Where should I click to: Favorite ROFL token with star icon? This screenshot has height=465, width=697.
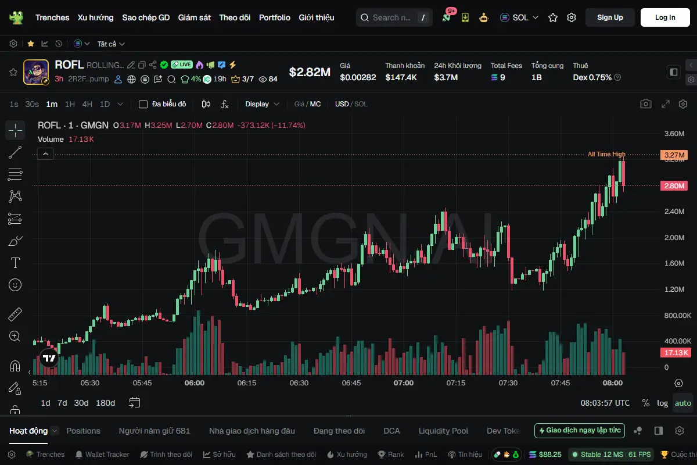[13, 72]
